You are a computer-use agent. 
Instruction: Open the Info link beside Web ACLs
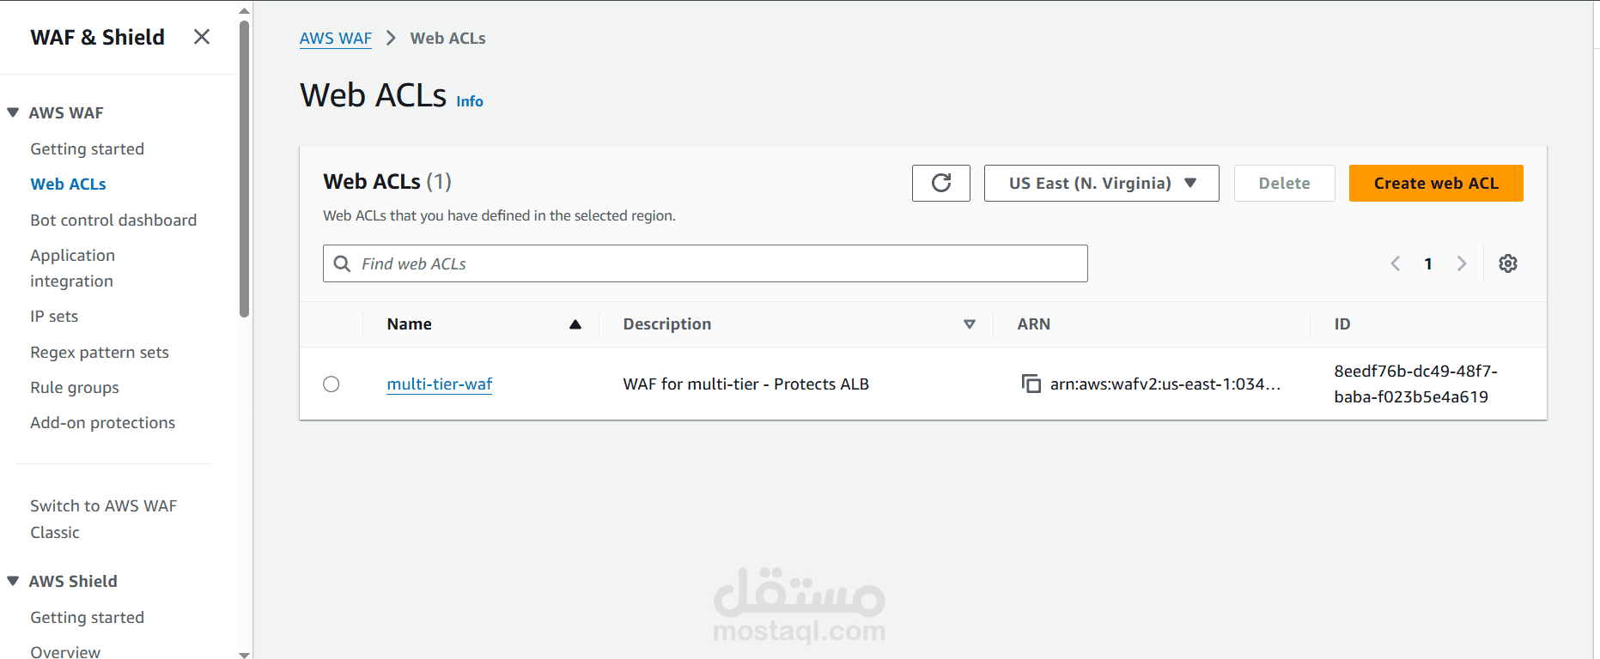click(x=470, y=101)
